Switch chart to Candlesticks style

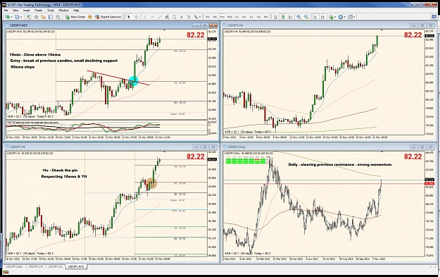(x=283, y=17)
